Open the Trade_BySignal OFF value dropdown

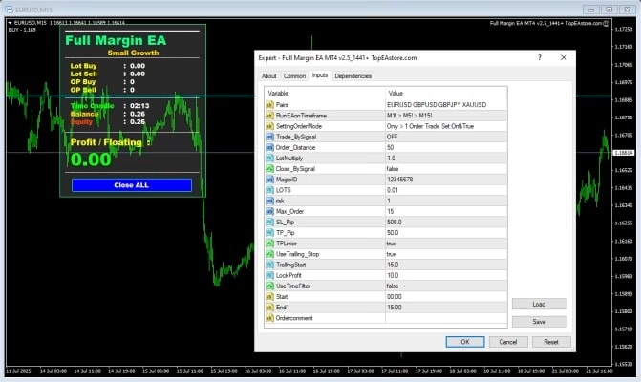click(x=446, y=137)
